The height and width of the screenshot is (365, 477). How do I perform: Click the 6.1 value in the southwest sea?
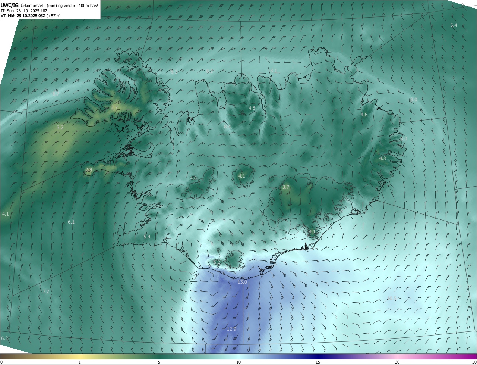[71, 222]
